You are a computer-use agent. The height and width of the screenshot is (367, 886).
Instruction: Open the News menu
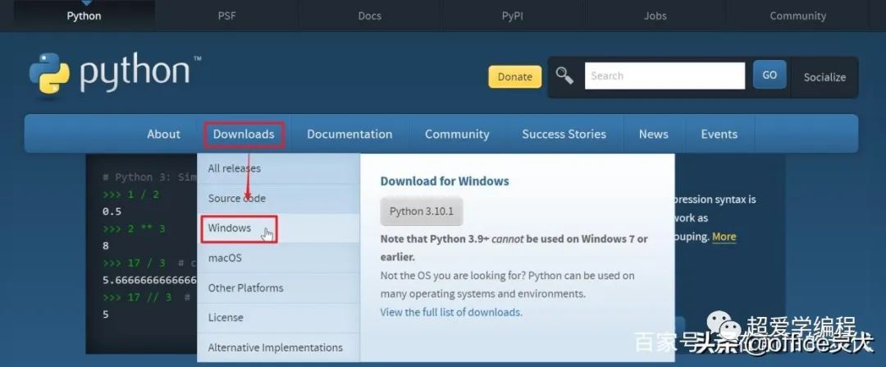[x=653, y=134]
